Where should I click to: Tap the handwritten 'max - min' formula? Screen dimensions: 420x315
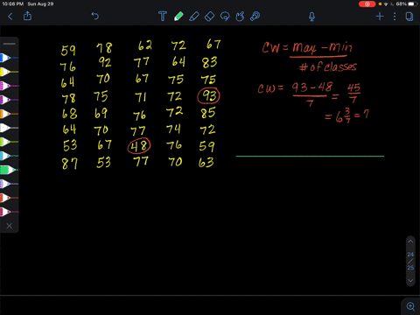[x=322, y=47]
